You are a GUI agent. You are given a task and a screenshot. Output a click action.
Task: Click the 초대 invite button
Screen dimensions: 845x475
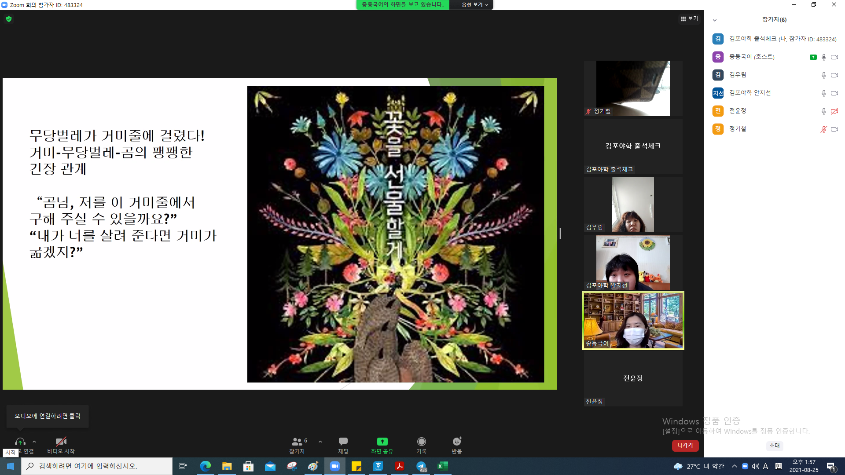(x=774, y=446)
